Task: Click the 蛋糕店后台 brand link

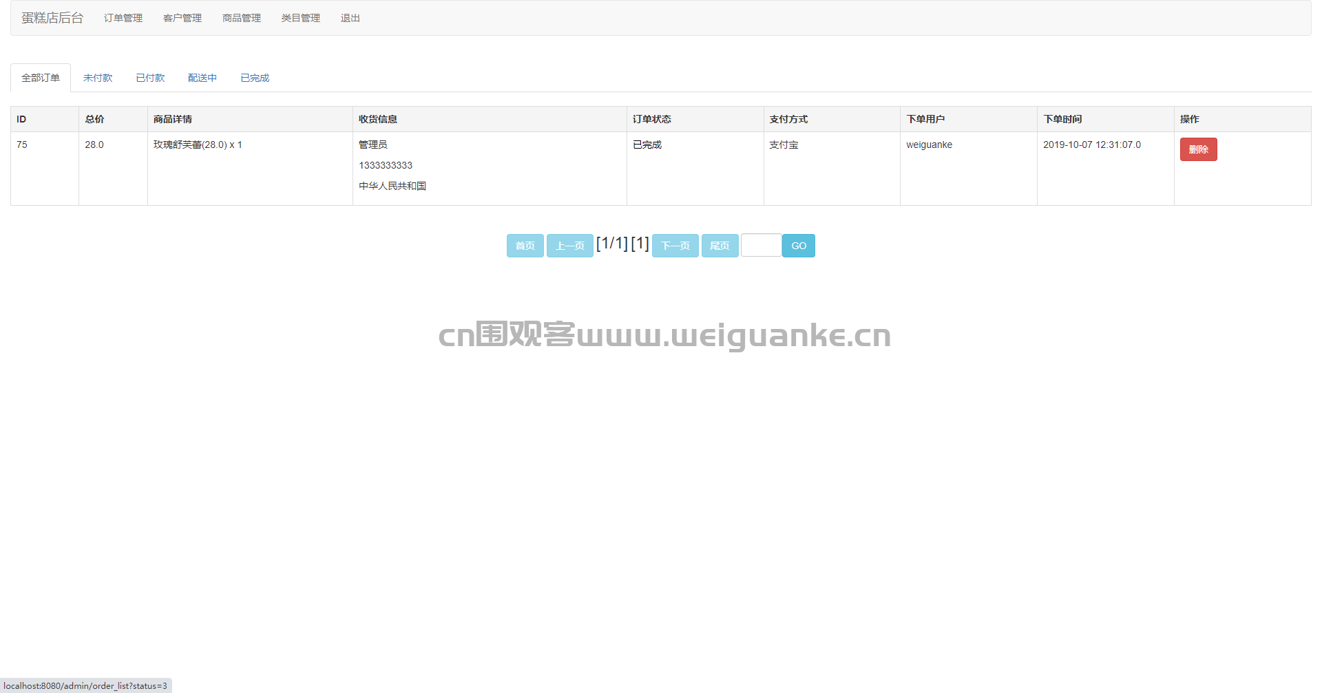Action: tap(52, 18)
